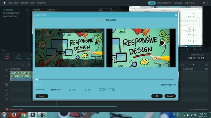Open the FILE menu
This screenshot has width=211, height=118.
pyautogui.click(x=10, y=3)
